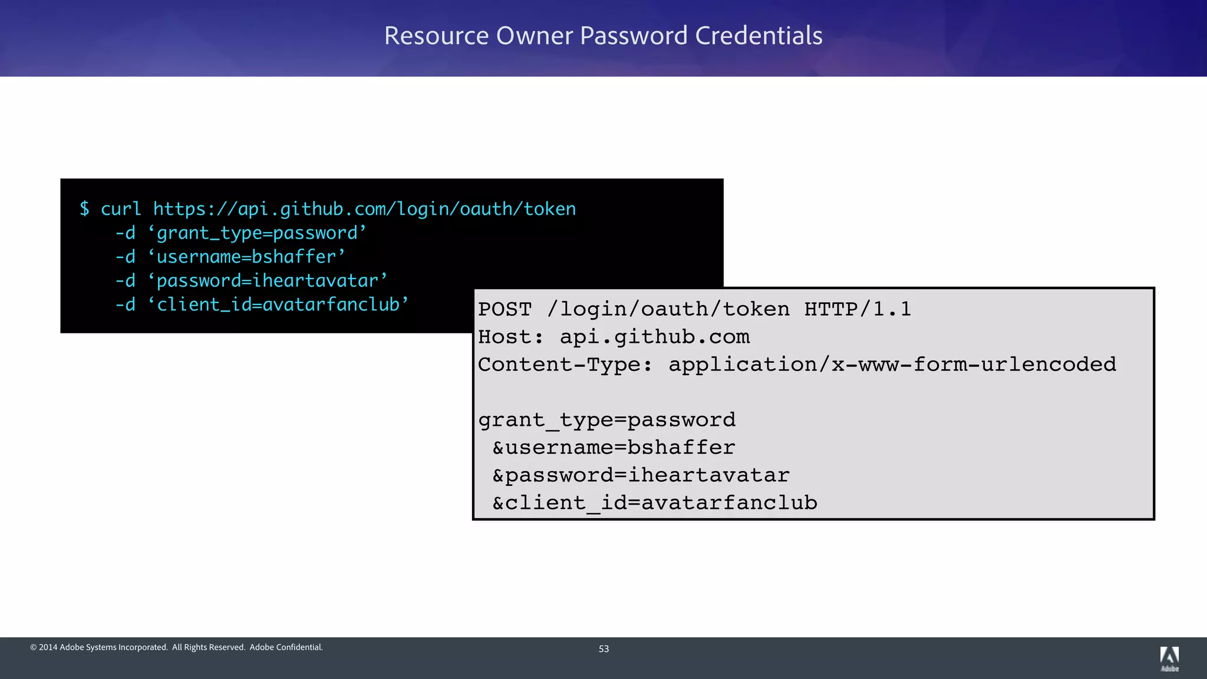This screenshot has height=679, width=1207.
Task: Click the $ shell prompt symbol
Action: tap(85, 208)
